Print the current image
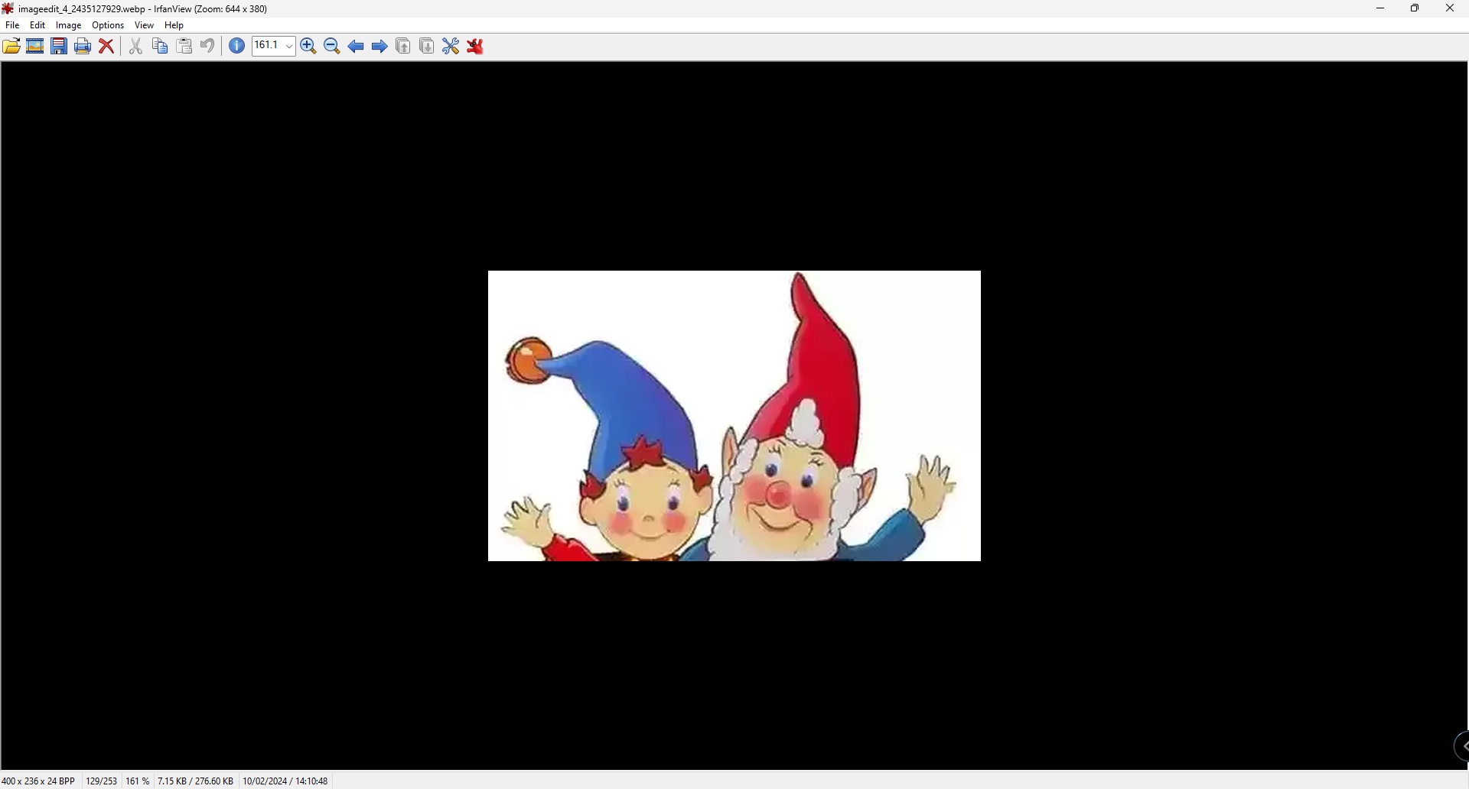This screenshot has width=1469, height=789. coord(83,47)
